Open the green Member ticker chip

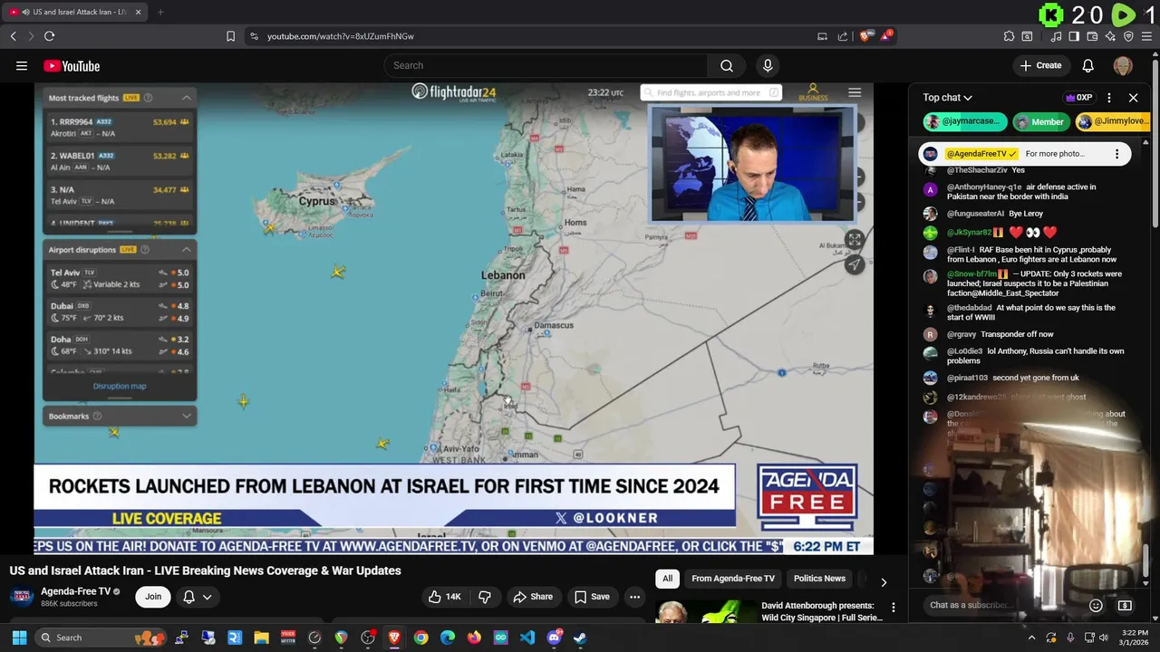point(1040,121)
